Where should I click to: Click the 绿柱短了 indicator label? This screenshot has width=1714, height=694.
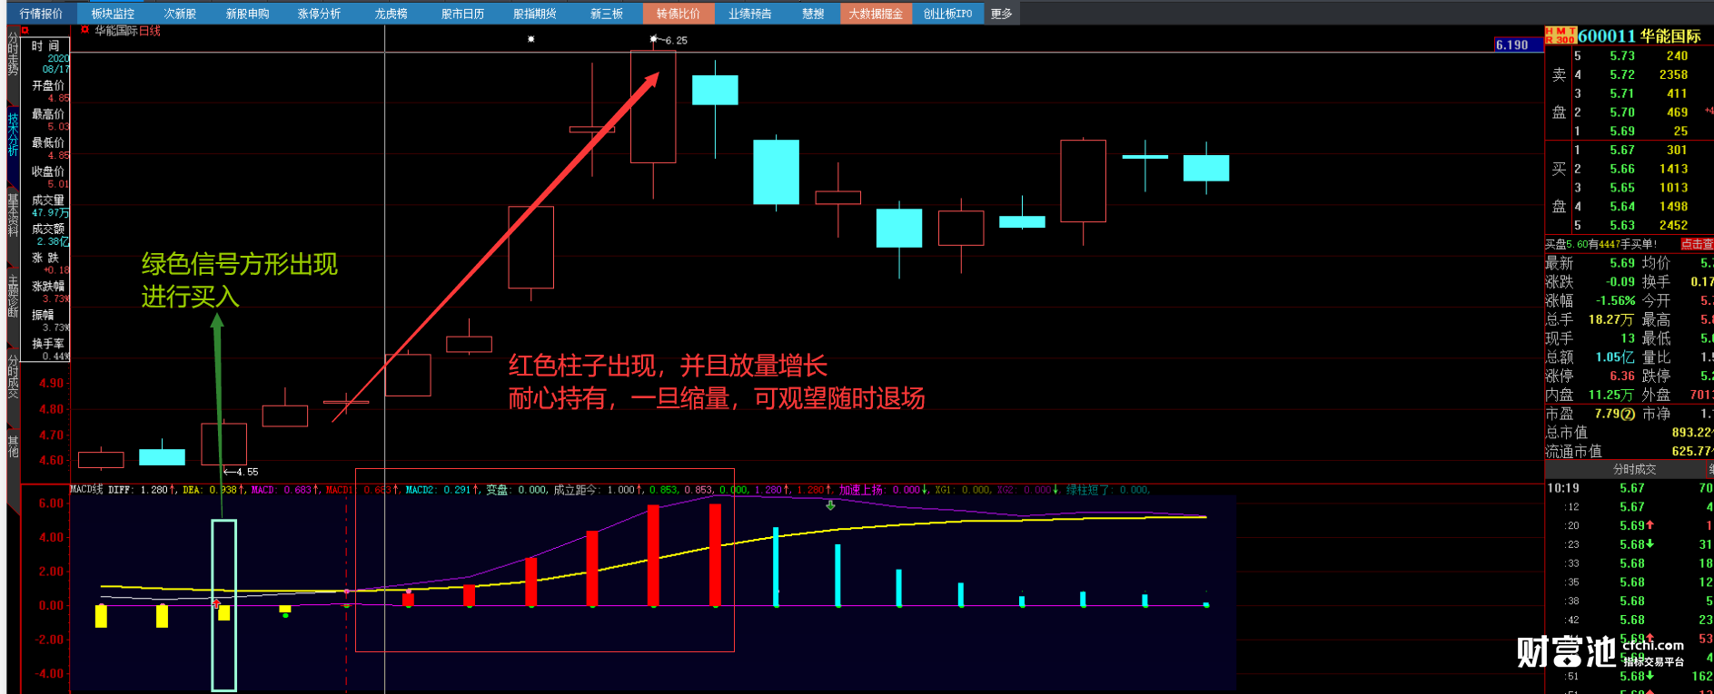click(1088, 489)
